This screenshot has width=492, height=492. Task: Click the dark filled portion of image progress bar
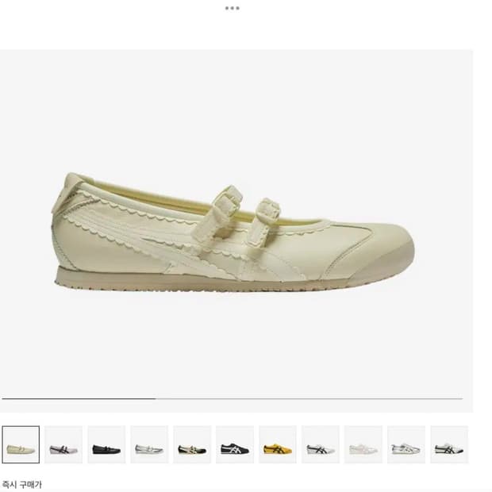point(79,398)
